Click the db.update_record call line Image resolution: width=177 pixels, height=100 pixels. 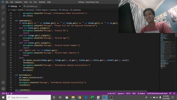(76, 60)
